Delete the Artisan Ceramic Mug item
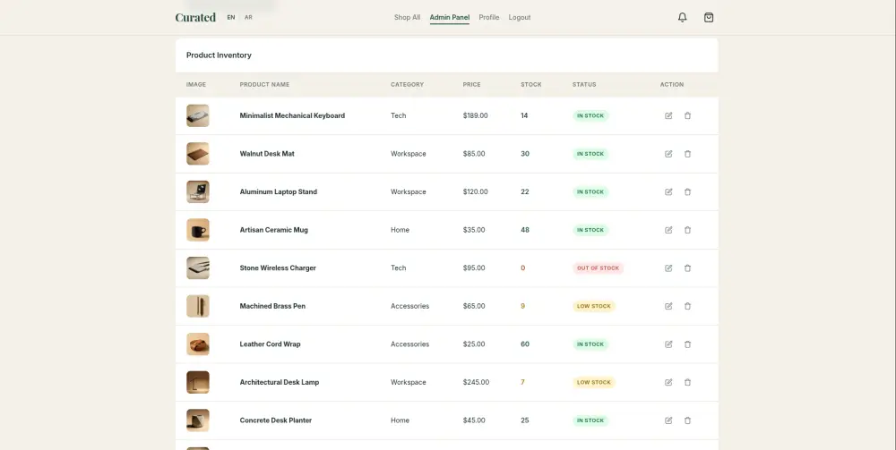Viewport: 896px width, 450px height. [x=687, y=231]
